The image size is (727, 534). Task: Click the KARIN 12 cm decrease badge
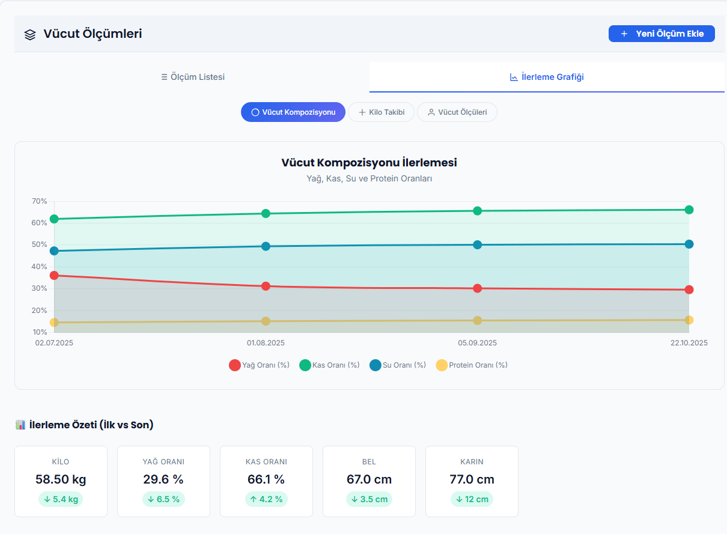(472, 499)
